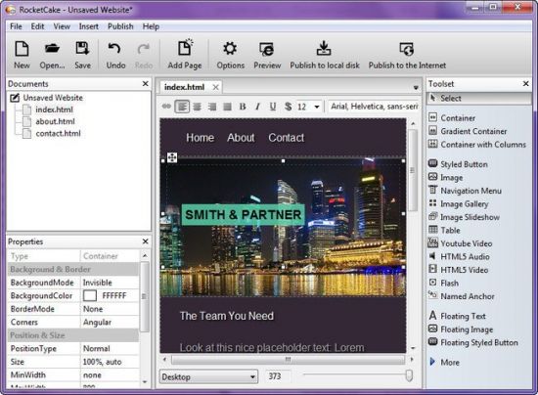538x395 pixels.
Task: Justify the text
Action: (x=227, y=107)
